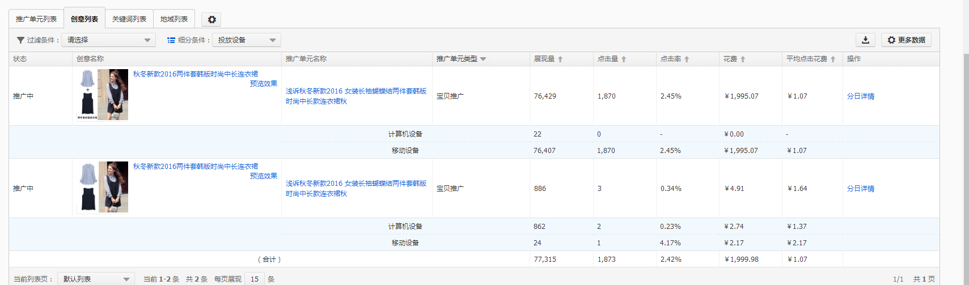
Task: Click the download export icon button
Action: coord(865,40)
